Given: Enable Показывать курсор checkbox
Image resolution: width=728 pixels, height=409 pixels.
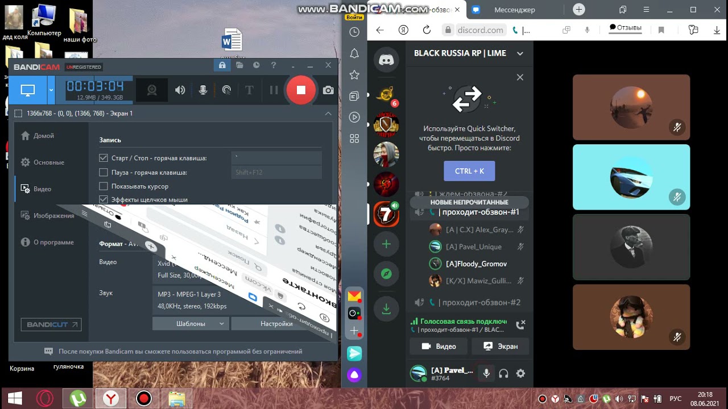Looking at the screenshot, I should (103, 186).
